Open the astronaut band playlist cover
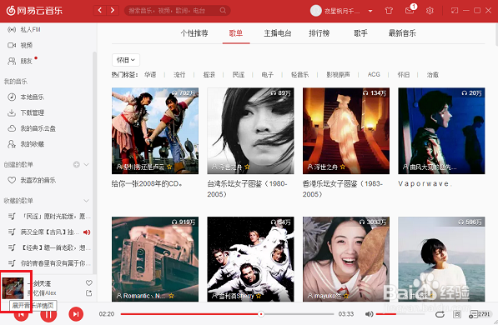 pyautogui.click(x=250, y=259)
